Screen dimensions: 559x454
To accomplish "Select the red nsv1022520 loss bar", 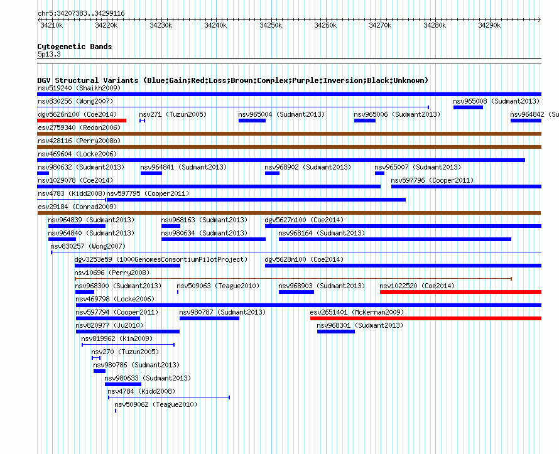I will (460, 292).
